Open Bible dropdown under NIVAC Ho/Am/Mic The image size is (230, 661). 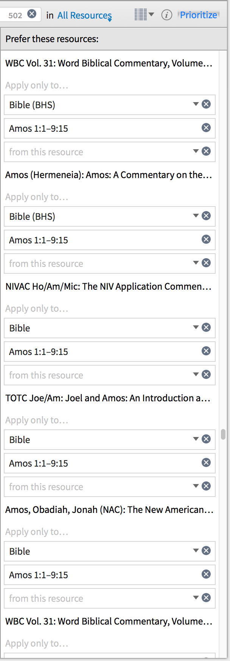(196, 327)
